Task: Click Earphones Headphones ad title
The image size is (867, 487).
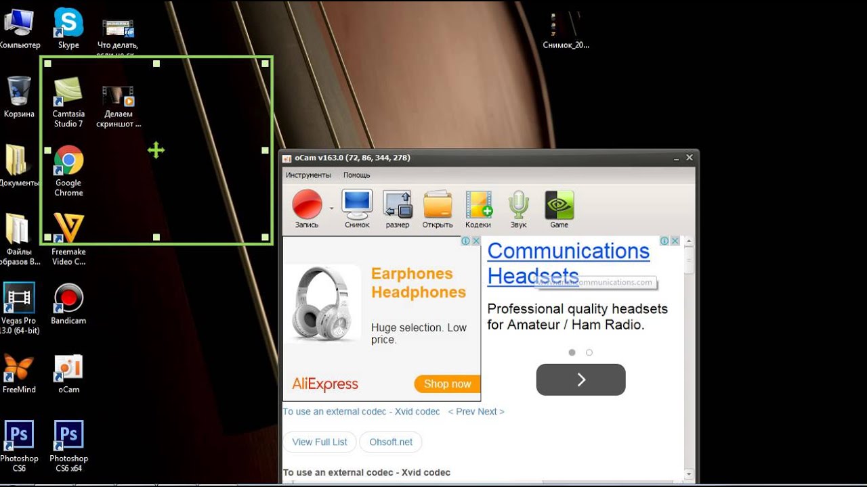Action: (x=419, y=283)
